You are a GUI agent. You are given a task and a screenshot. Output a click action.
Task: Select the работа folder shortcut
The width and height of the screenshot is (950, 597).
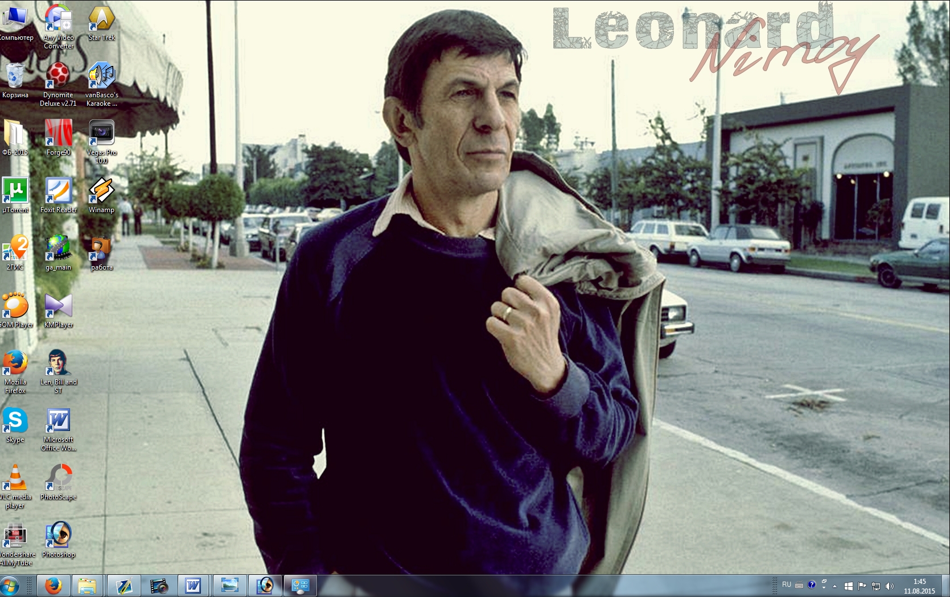[x=102, y=253]
